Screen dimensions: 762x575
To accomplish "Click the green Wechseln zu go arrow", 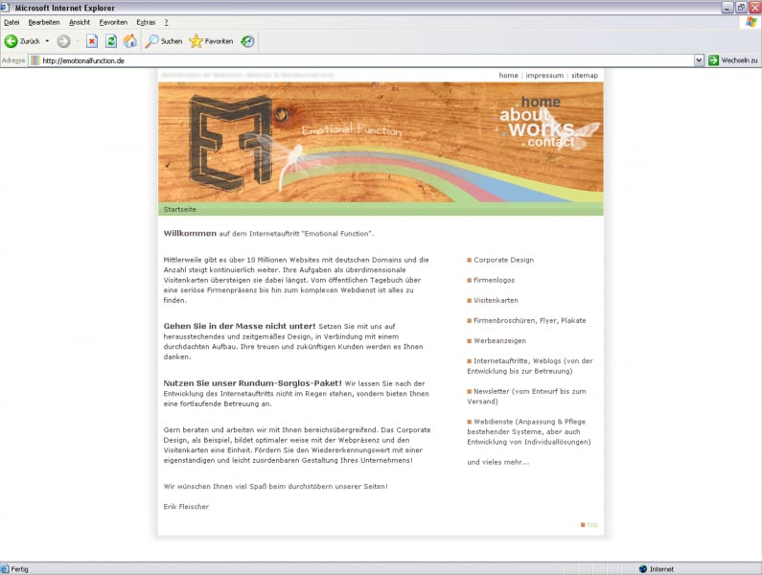I will click(x=713, y=60).
